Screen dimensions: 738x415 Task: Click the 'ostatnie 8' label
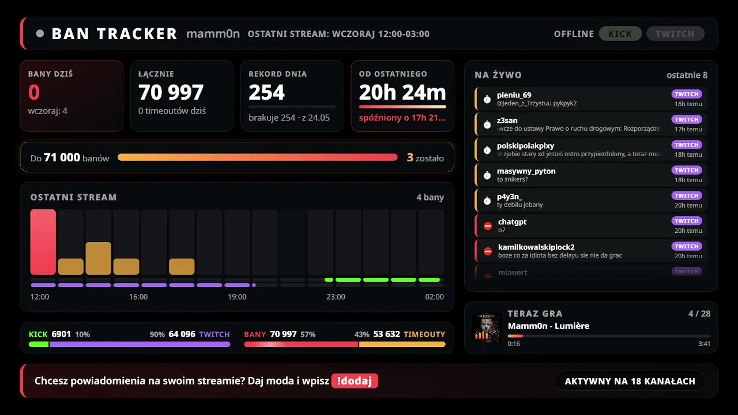[x=687, y=75]
